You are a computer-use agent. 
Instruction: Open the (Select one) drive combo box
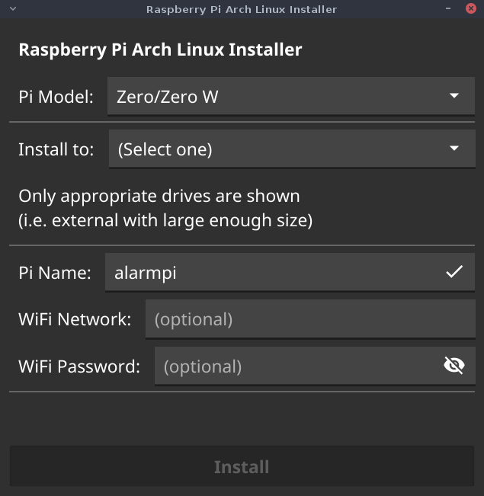click(292, 149)
